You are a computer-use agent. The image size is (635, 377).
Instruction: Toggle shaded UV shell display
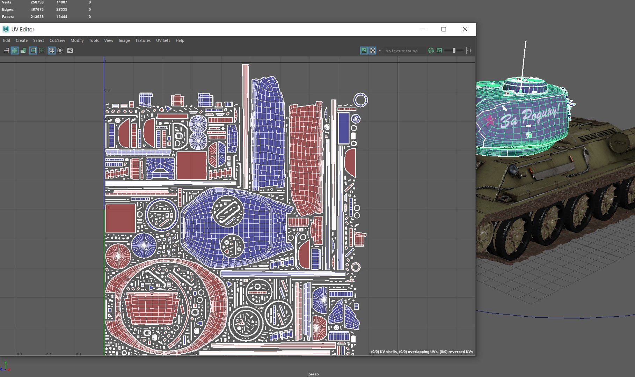click(x=15, y=51)
